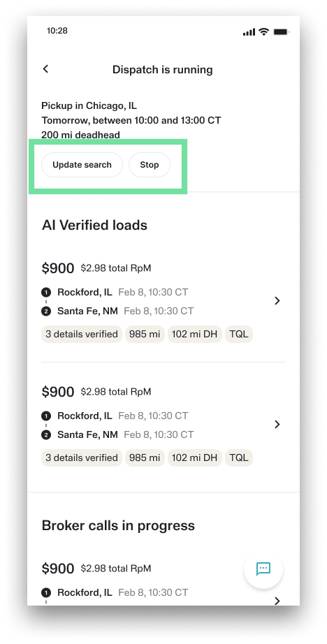Image resolution: width=327 pixels, height=644 pixels.
Task: Click stop number 2 marker in second load
Action: [46, 435]
